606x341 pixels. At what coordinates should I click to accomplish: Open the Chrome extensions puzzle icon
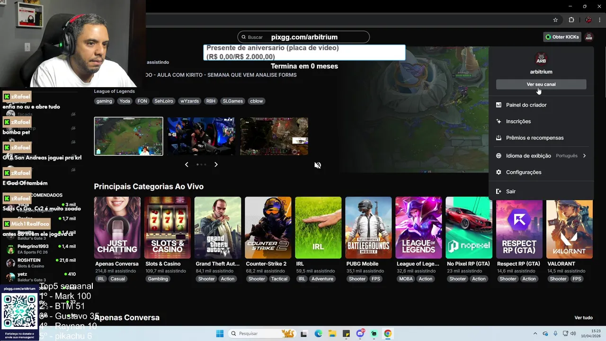tap(571, 20)
